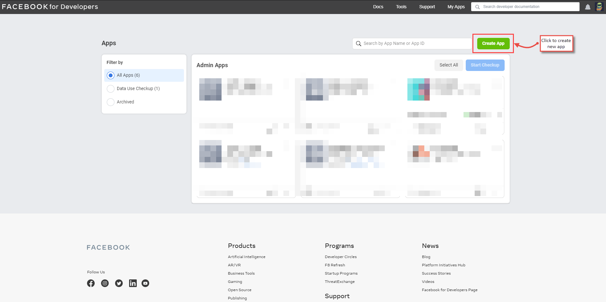Open the Gaming footer link
The image size is (606, 302).
click(235, 282)
